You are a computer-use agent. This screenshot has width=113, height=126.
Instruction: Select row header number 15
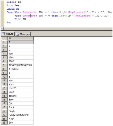pyautogui.click(x=4, y=96)
